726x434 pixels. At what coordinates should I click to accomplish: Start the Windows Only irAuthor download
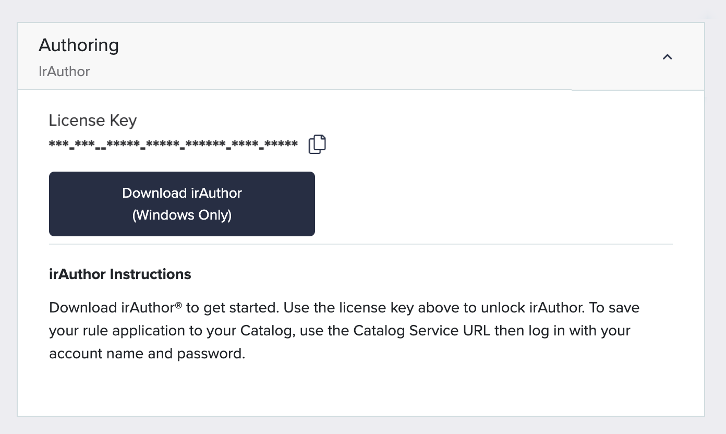pos(181,203)
